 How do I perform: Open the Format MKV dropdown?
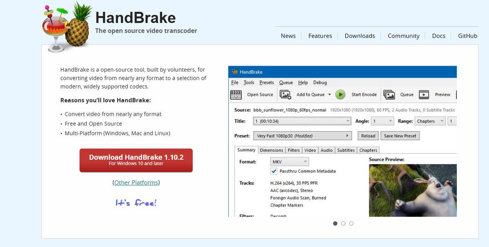289,162
